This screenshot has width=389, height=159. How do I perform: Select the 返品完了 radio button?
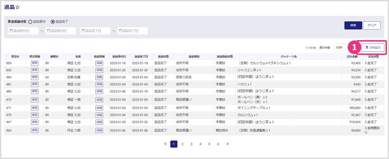click(x=53, y=22)
